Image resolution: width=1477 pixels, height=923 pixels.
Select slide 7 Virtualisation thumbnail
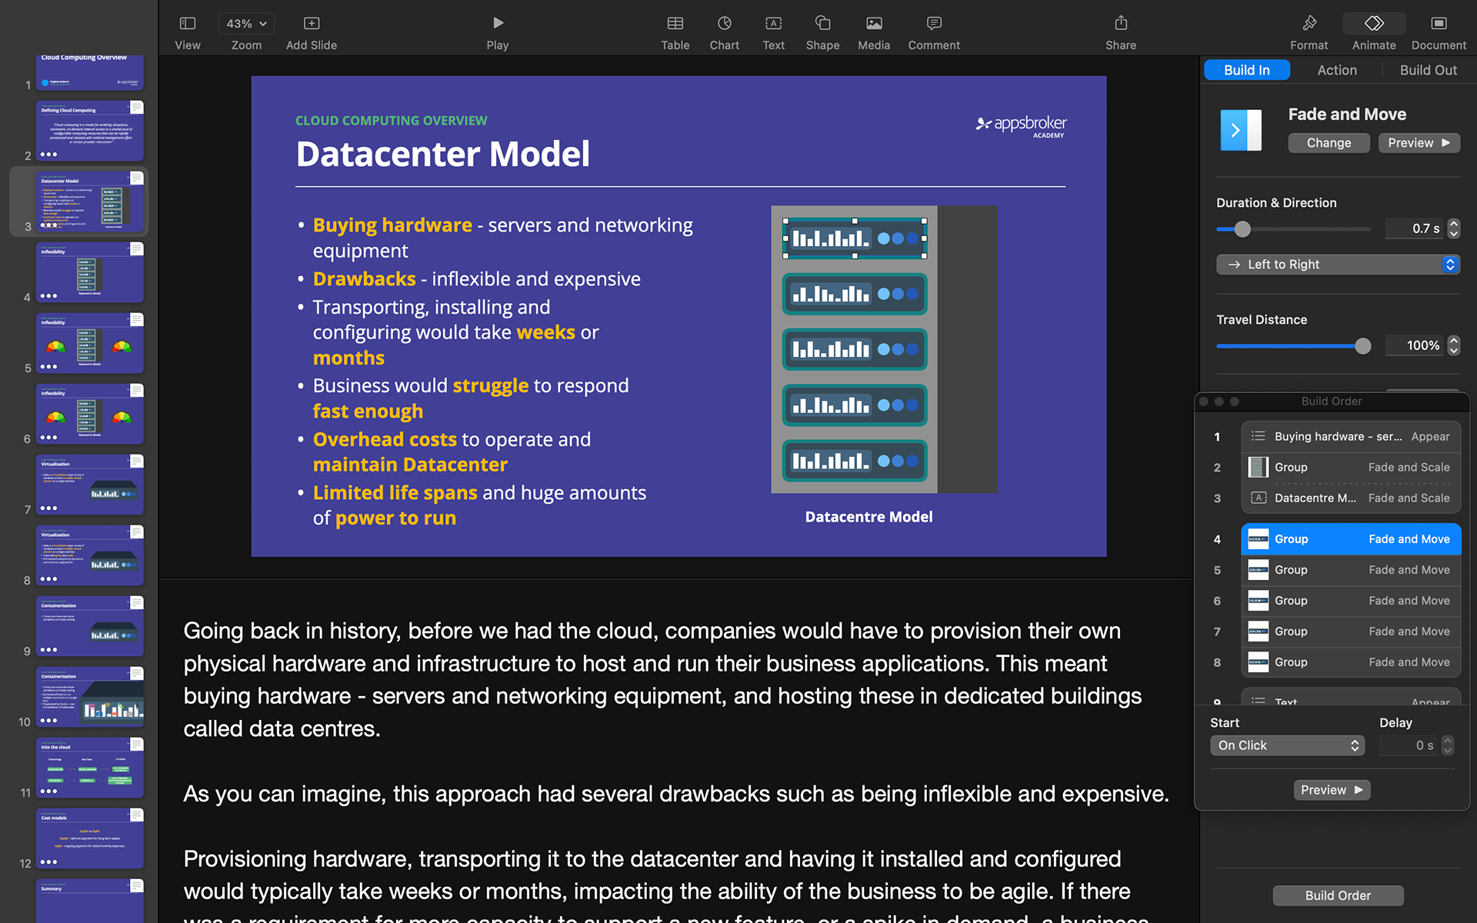pyautogui.click(x=90, y=485)
